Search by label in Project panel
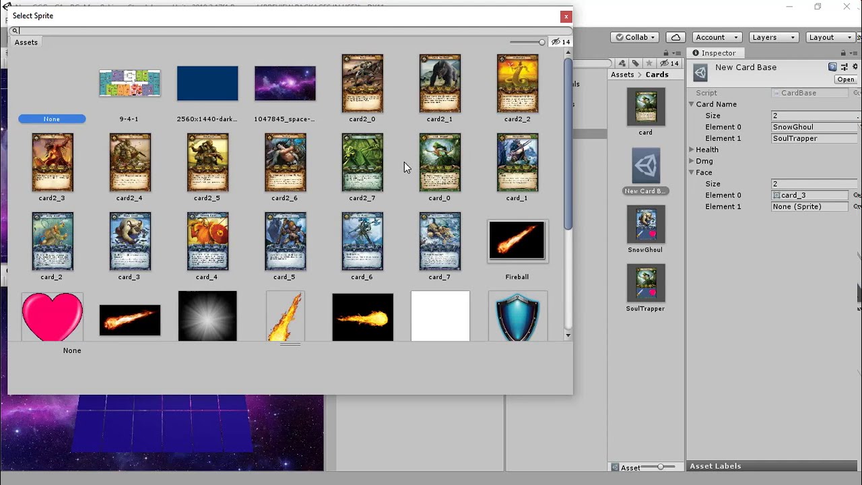This screenshot has height=485, width=862. pos(636,63)
